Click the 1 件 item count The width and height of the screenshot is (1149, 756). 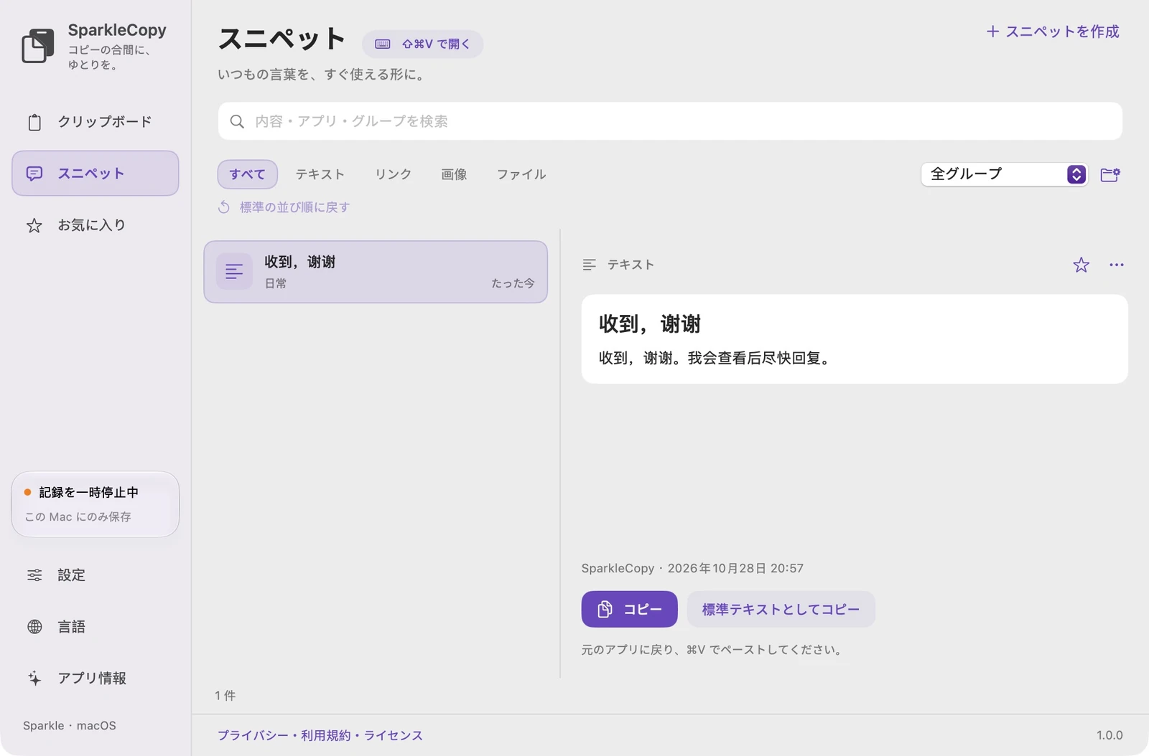pyautogui.click(x=225, y=696)
